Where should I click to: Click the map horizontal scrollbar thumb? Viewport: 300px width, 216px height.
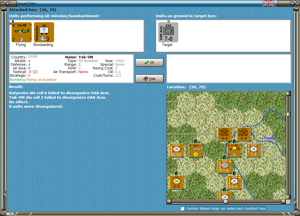(x=226, y=202)
